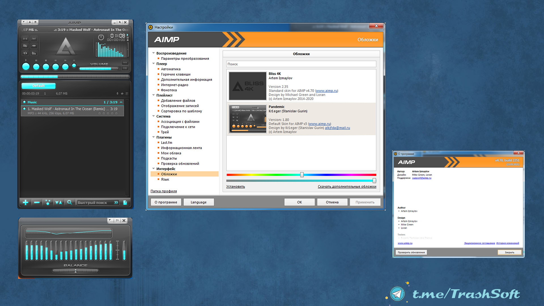Adjust the teal saturation slider below the hue bar

point(301,181)
